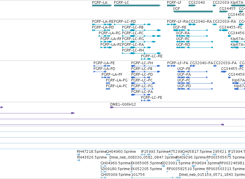Select the IP15993.5prime EST label

[x=155, y=152]
